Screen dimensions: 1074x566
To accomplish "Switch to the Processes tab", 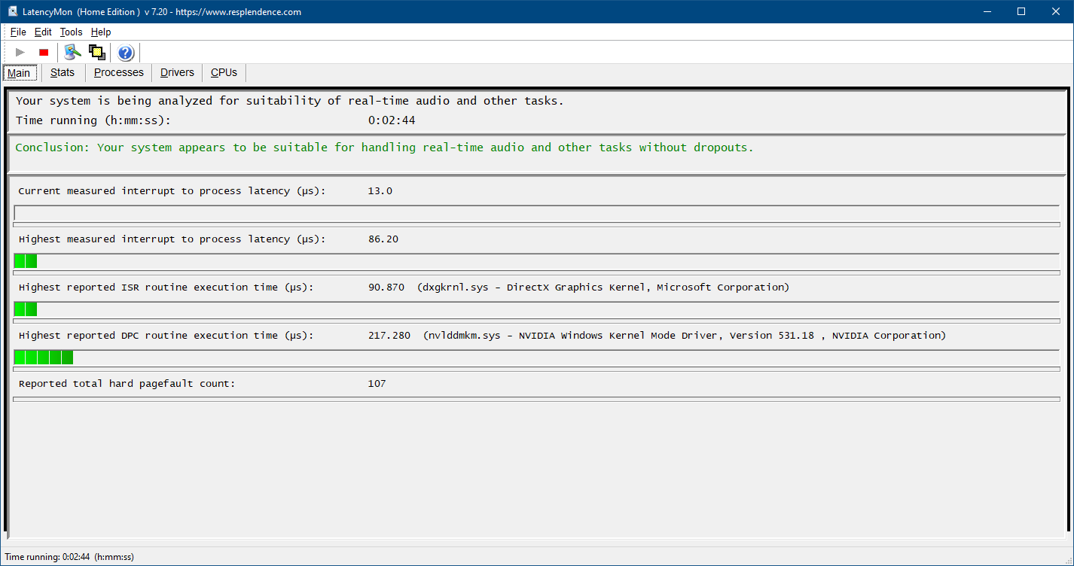I will [x=119, y=73].
